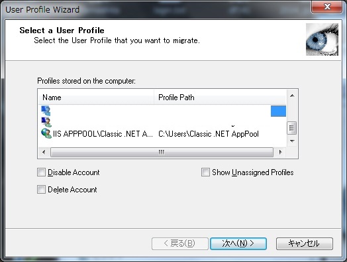The height and width of the screenshot is (262, 347).
Task: Click the horizontal scrollbar thumb
Action: 162,153
